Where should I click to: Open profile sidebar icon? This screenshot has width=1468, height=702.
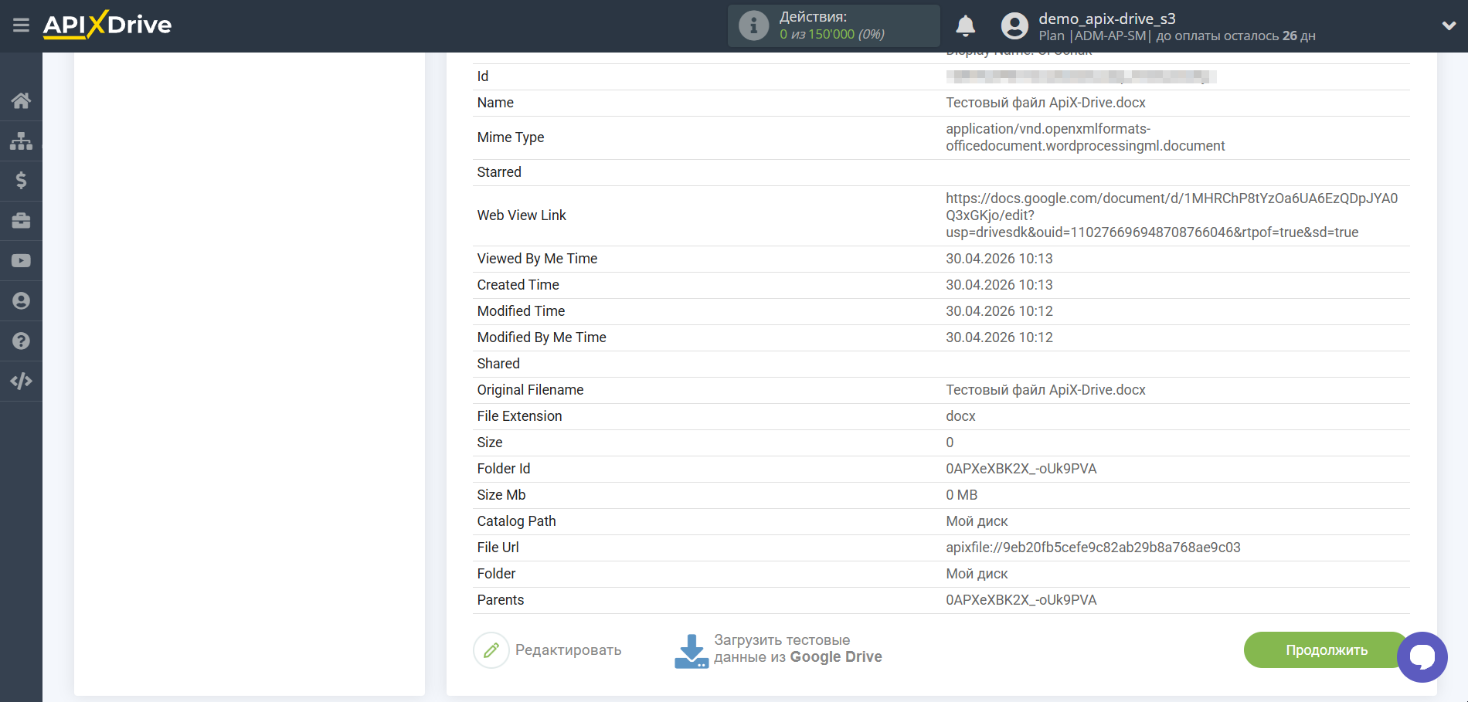[21, 301]
